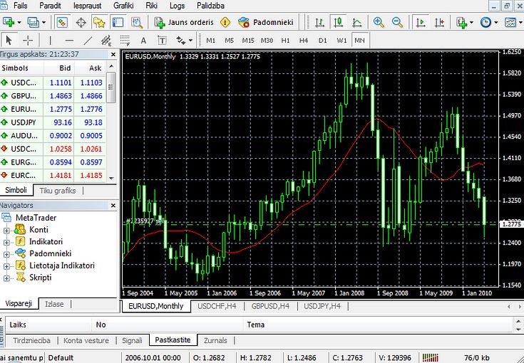This screenshot has height=363, width=524.
Task: Select the USDJPY row in market watch
Action: (53, 122)
